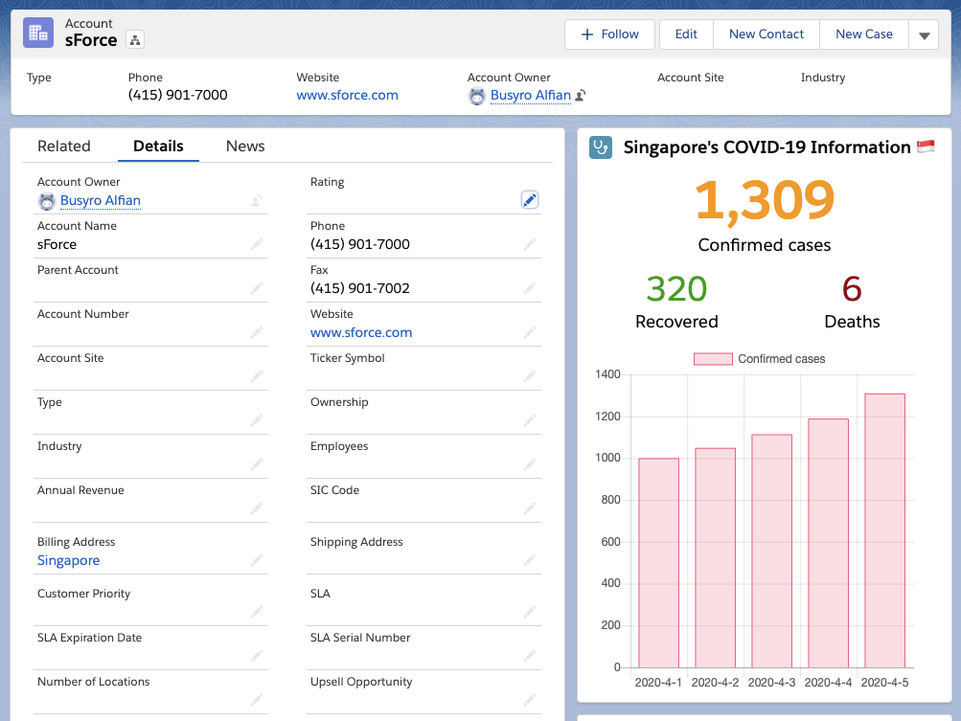Toggle Confirmed cases legend in chart
The image size is (961, 721).
760,359
